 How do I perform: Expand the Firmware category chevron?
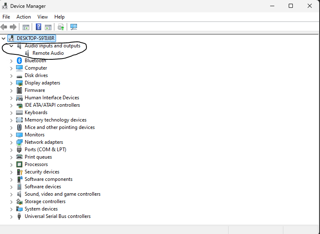tap(11, 91)
